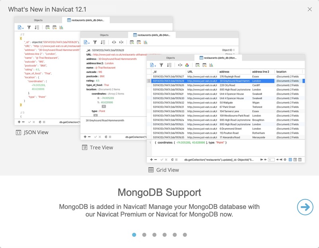Select restaurants @info_db tab in Grid View window

[x=218, y=58]
